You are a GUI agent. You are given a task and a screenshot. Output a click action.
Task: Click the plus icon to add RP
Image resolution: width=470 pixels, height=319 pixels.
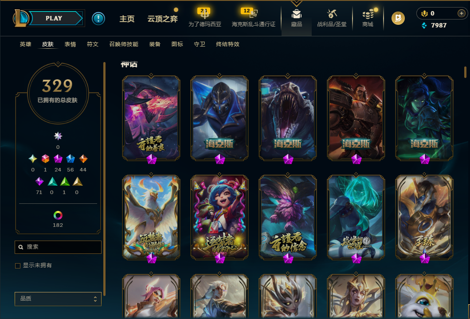coord(461,13)
